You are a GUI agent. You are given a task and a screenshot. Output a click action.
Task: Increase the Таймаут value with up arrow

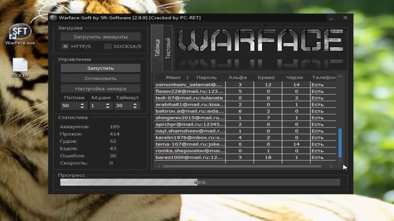tap(135, 104)
